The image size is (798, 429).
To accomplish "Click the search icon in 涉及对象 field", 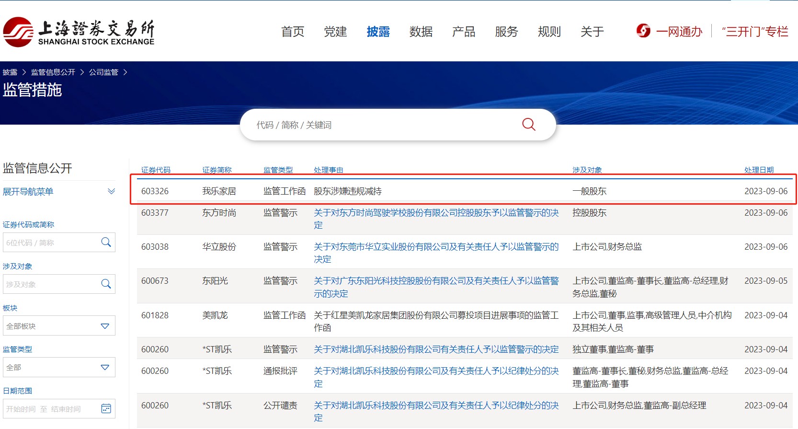I will (106, 284).
